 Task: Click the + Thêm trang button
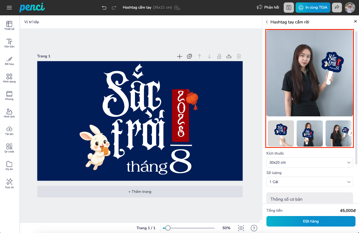140,192
